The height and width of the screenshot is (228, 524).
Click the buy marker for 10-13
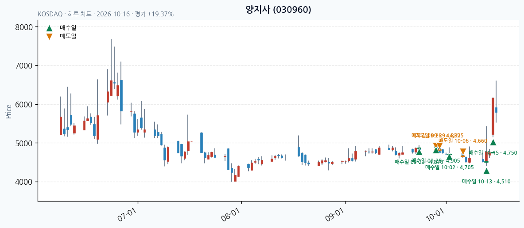click(486, 171)
